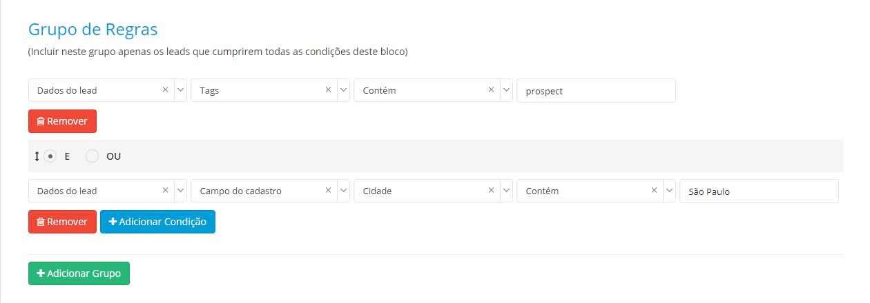Clear the Cidade field selection

[491, 191]
